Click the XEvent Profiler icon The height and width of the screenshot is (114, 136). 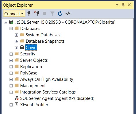[x=16, y=104]
